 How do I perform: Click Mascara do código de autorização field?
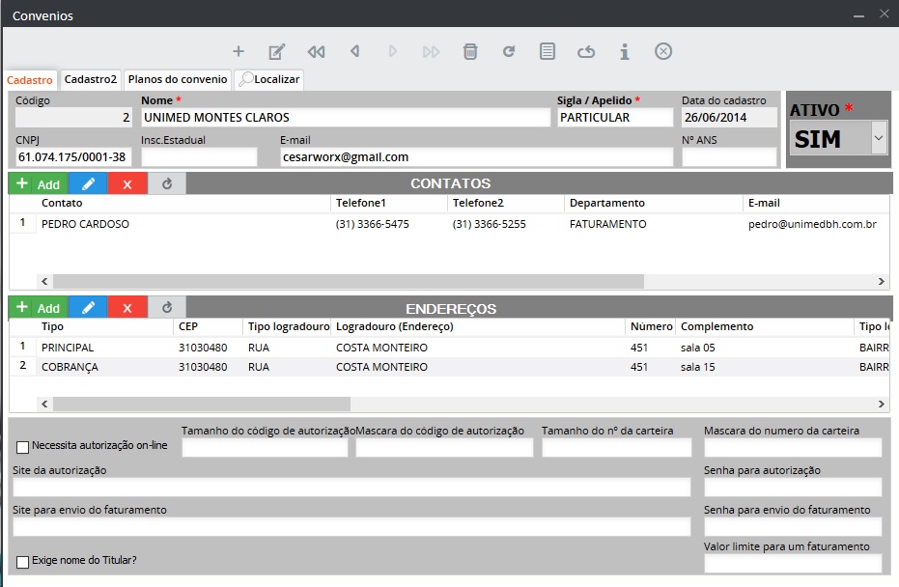(x=444, y=447)
